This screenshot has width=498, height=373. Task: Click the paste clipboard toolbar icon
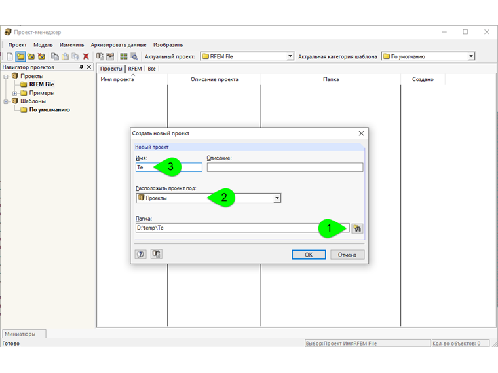pos(65,56)
